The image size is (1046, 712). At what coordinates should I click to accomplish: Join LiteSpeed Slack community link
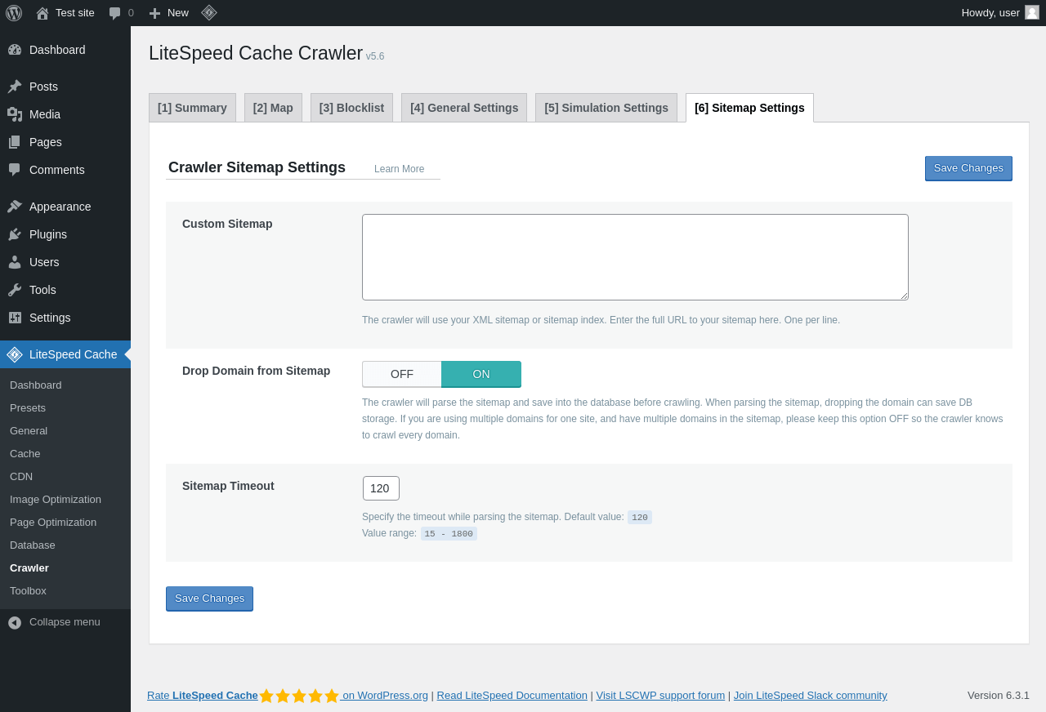tap(810, 696)
